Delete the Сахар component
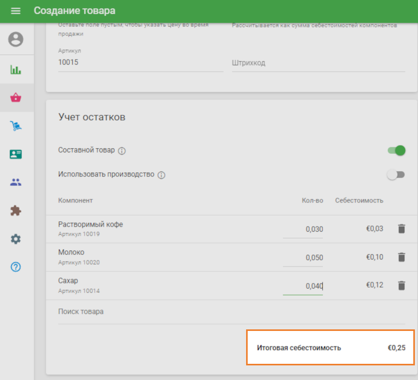 pos(401,285)
